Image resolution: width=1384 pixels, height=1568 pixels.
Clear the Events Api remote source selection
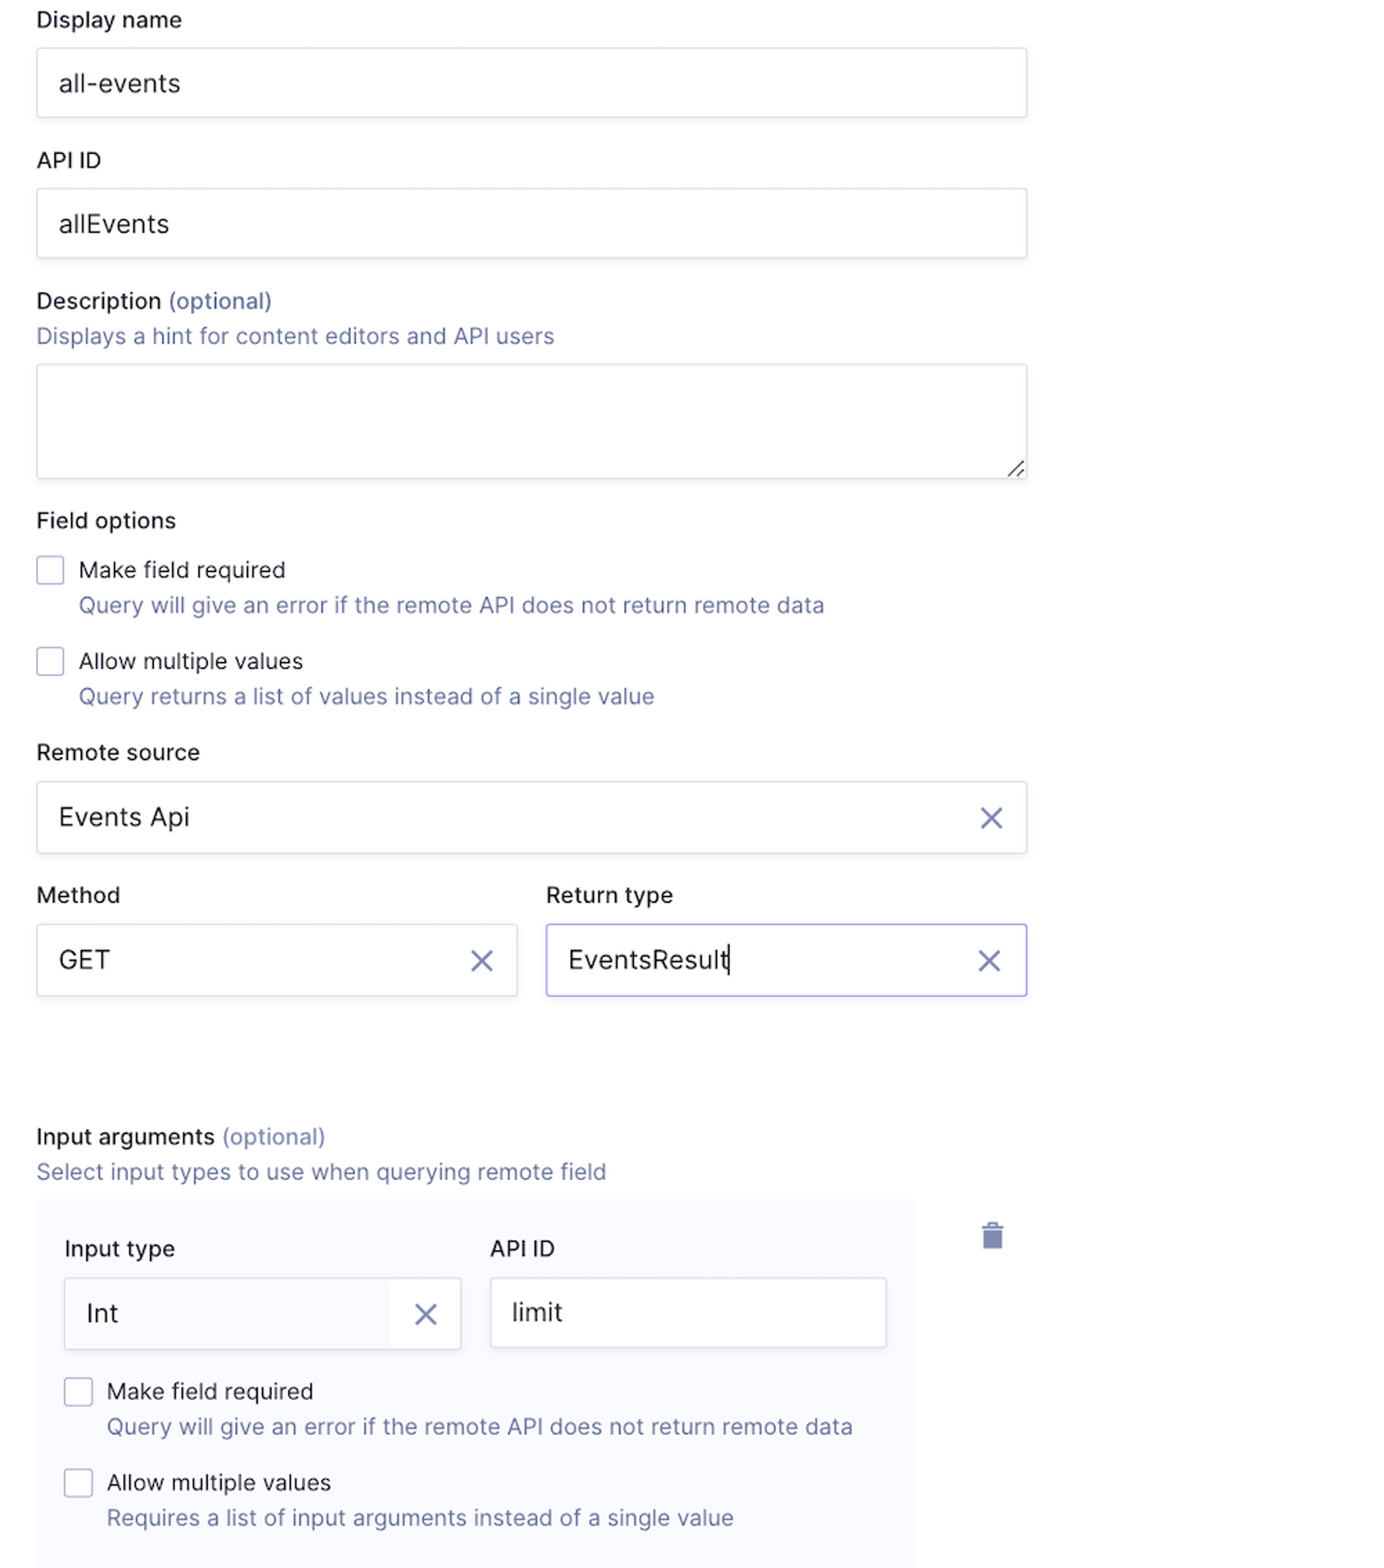[991, 818]
